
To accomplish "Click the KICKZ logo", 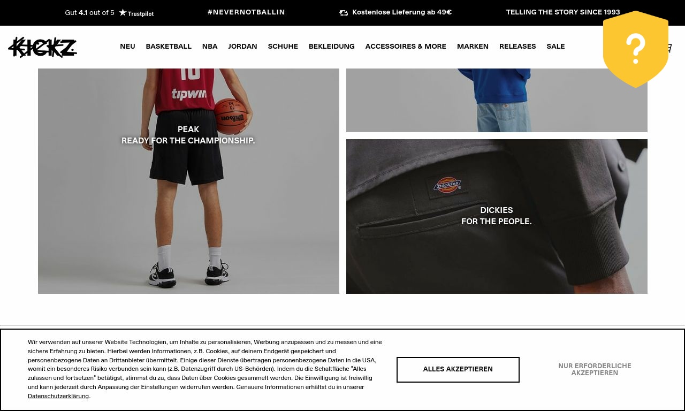I will pyautogui.click(x=43, y=47).
